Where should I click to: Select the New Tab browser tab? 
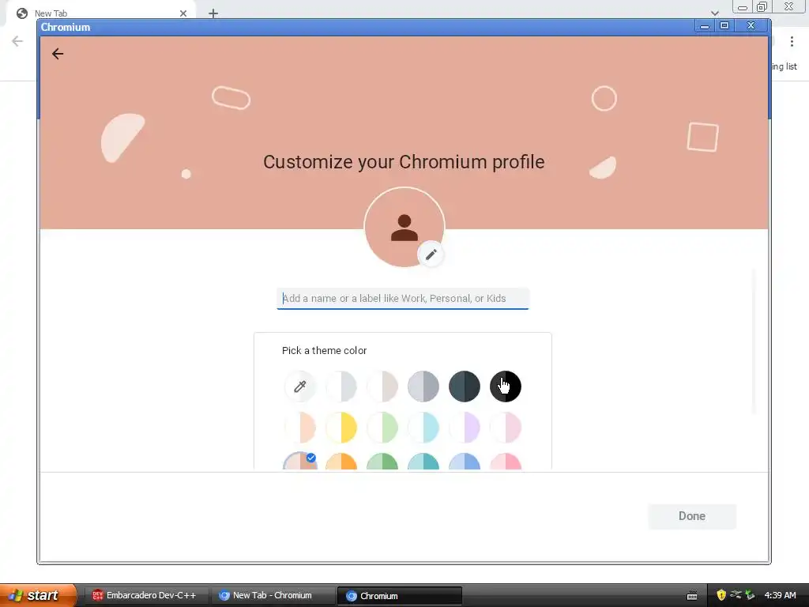click(x=100, y=13)
